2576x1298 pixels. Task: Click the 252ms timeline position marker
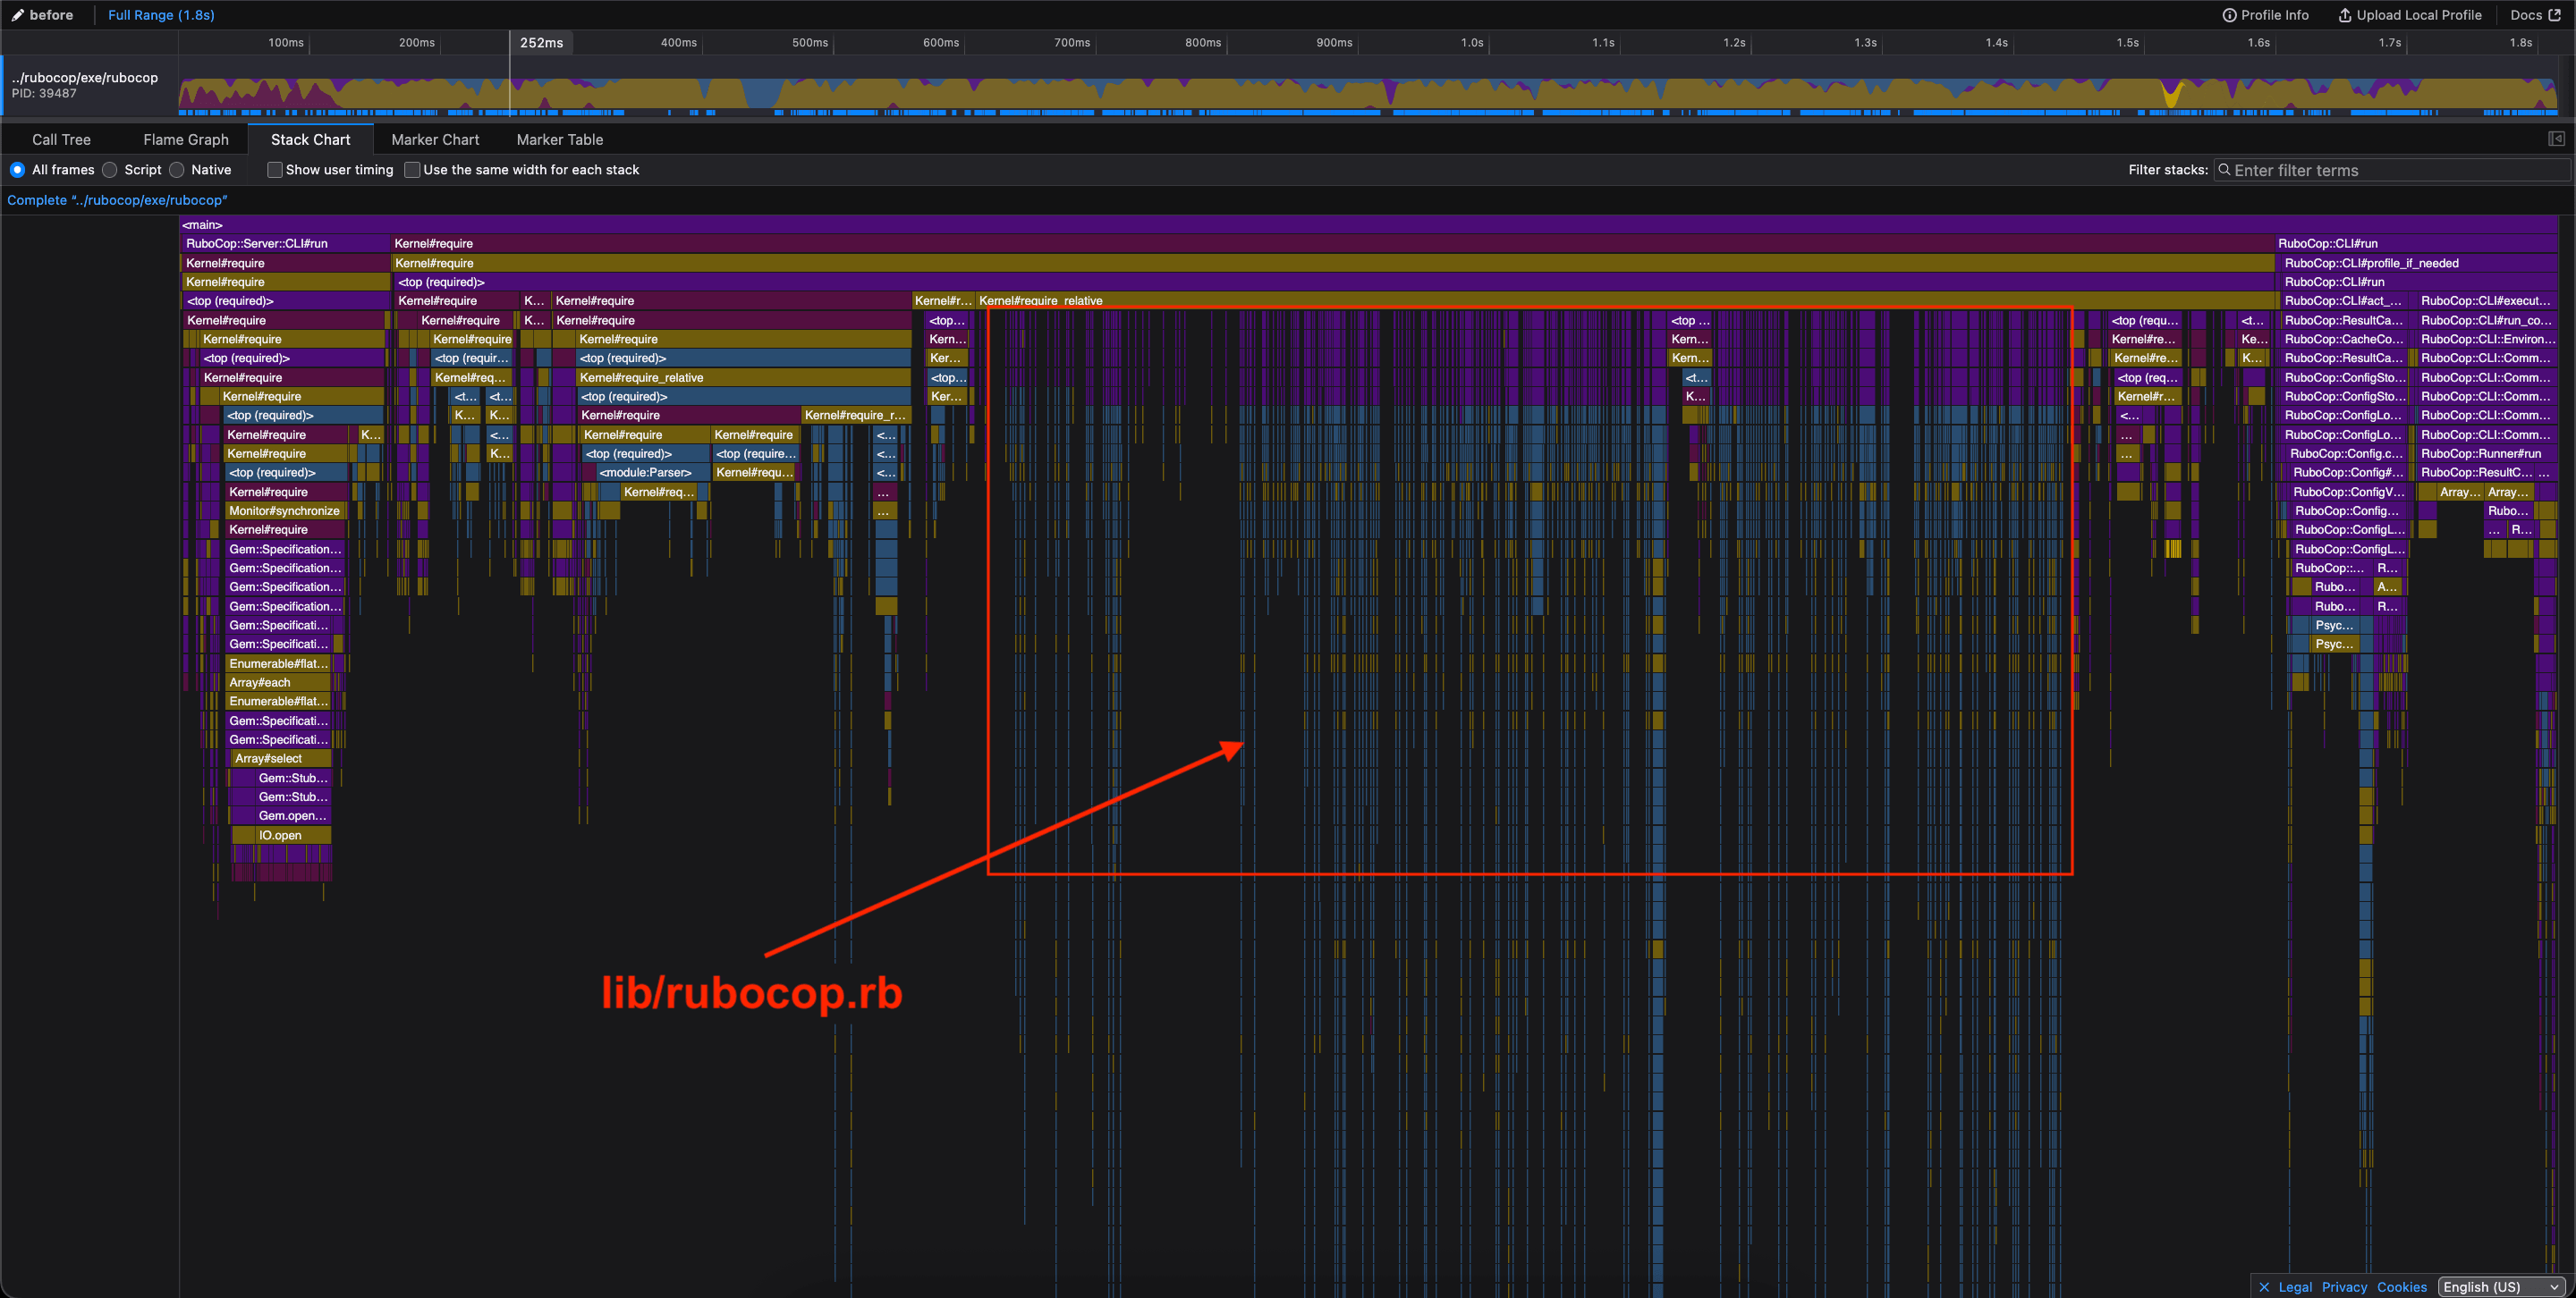coord(541,43)
